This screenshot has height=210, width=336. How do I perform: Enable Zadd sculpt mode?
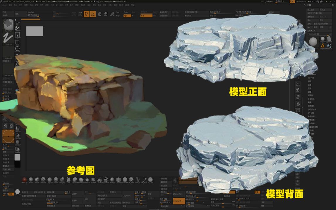[118, 12]
